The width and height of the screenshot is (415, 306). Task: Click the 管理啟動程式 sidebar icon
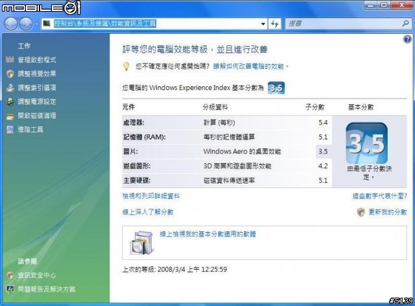click(10, 60)
